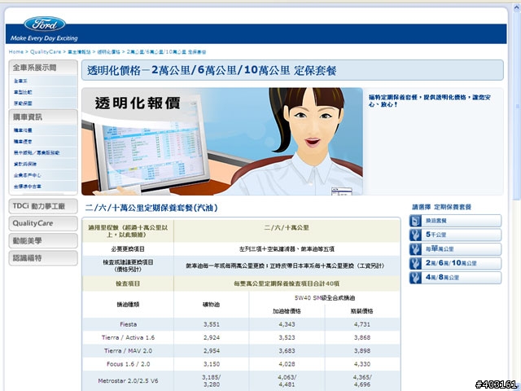Click the wrench icon beside 4萬/8萬公里

point(415,278)
